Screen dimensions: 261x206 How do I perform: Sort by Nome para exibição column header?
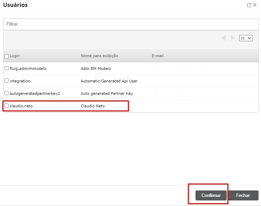pyautogui.click(x=99, y=56)
